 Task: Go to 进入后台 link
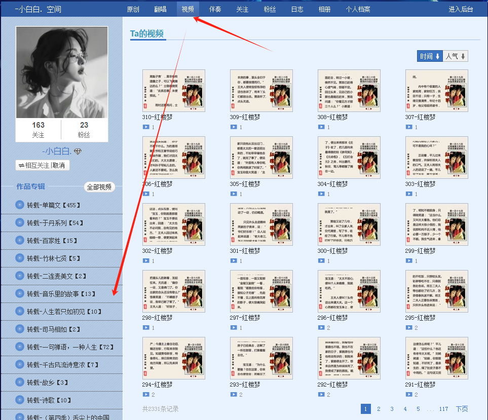pos(461,9)
